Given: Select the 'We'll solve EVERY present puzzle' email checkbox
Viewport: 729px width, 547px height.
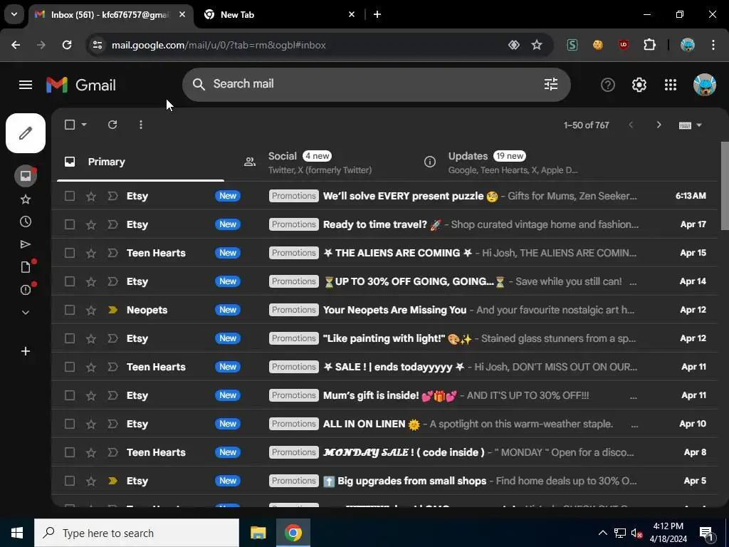Looking at the screenshot, I should tap(70, 196).
